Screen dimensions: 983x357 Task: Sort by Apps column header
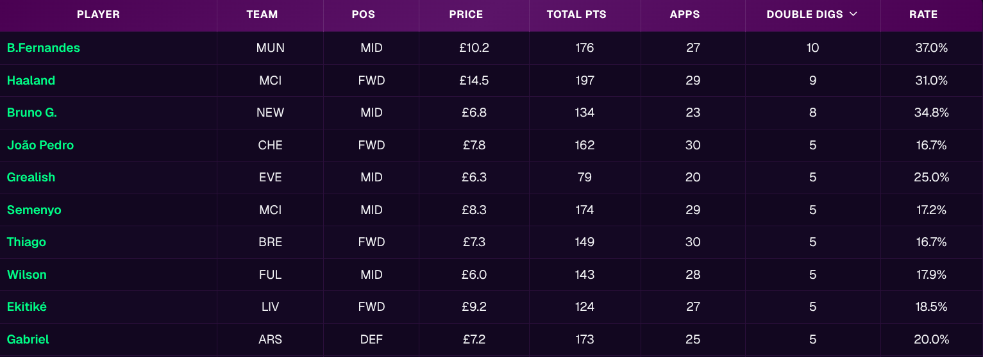pyautogui.click(x=685, y=15)
